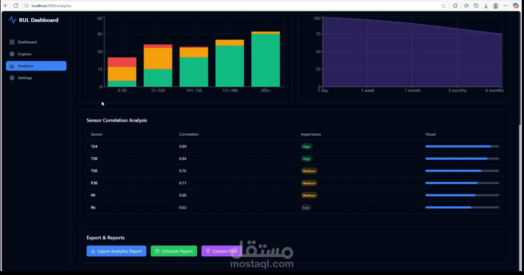Screen dimensions: 524x275
Task: Open the browser three-dot menu
Action: [x=505, y=6]
